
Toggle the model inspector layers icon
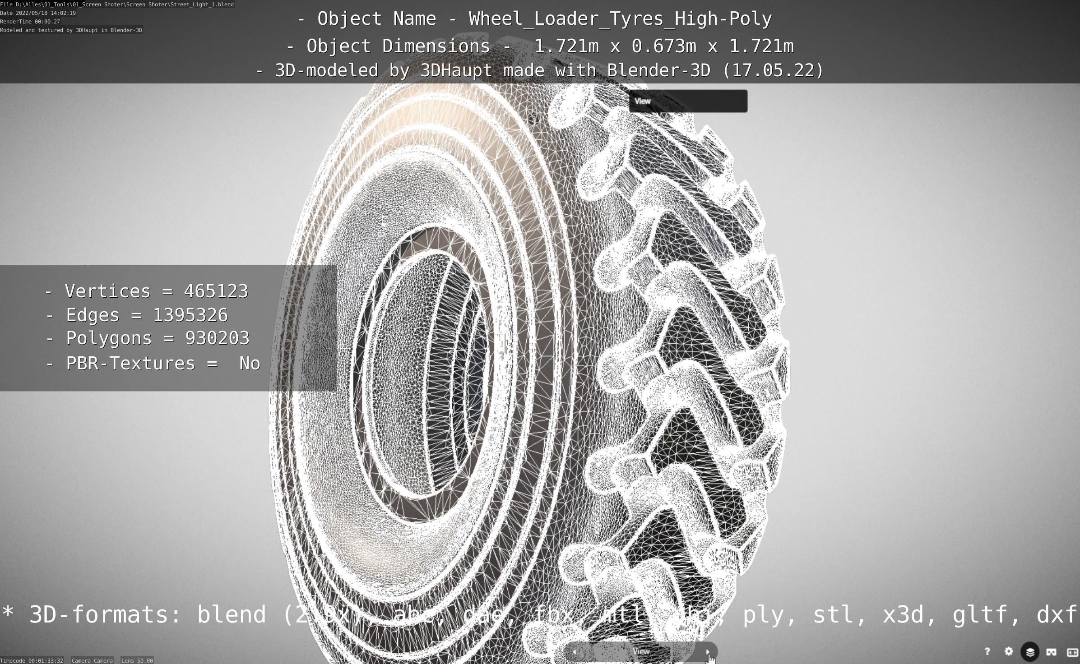pyautogui.click(x=1030, y=652)
